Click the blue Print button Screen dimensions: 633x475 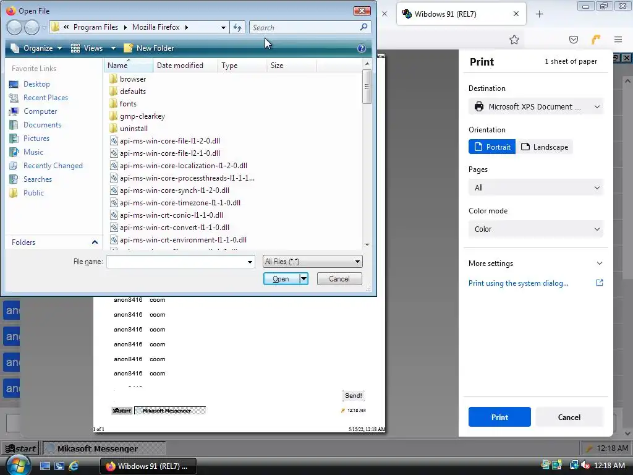[x=499, y=417]
